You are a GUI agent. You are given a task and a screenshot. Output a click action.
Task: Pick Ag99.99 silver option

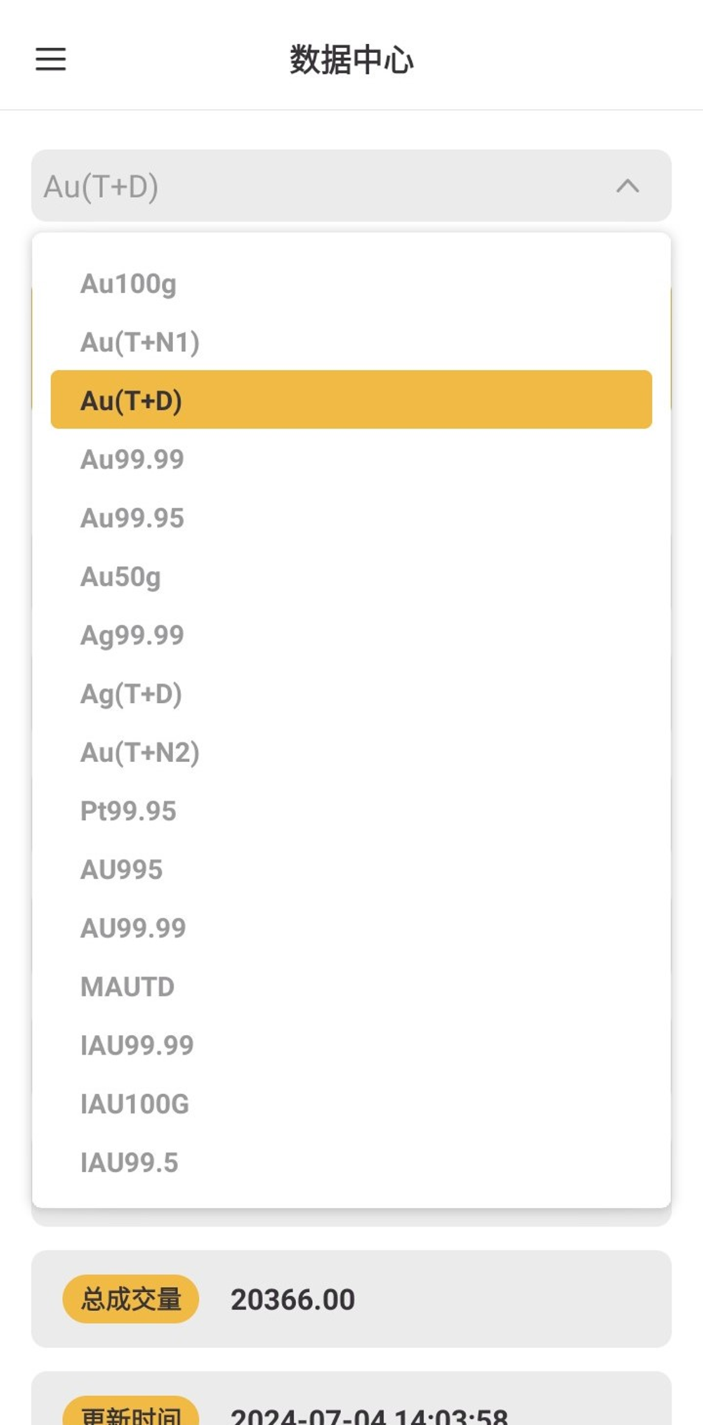(132, 635)
